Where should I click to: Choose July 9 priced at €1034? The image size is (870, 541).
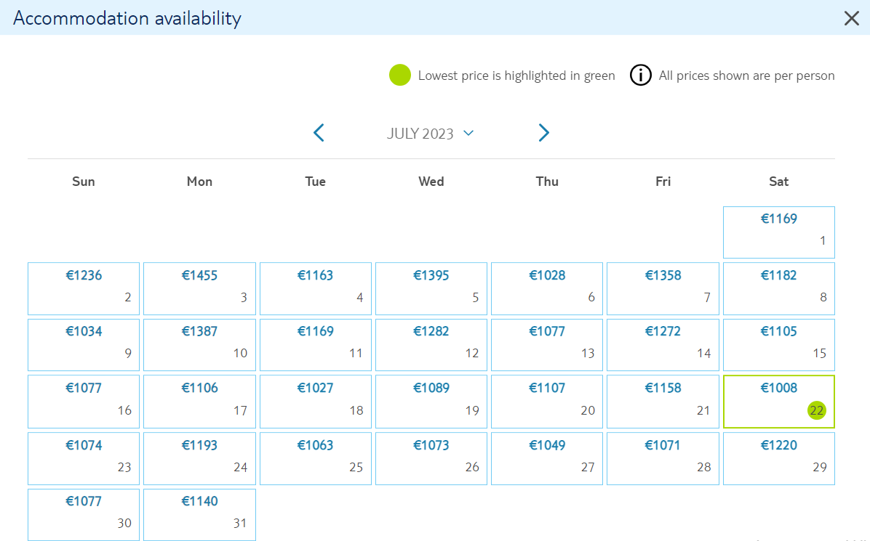point(84,345)
